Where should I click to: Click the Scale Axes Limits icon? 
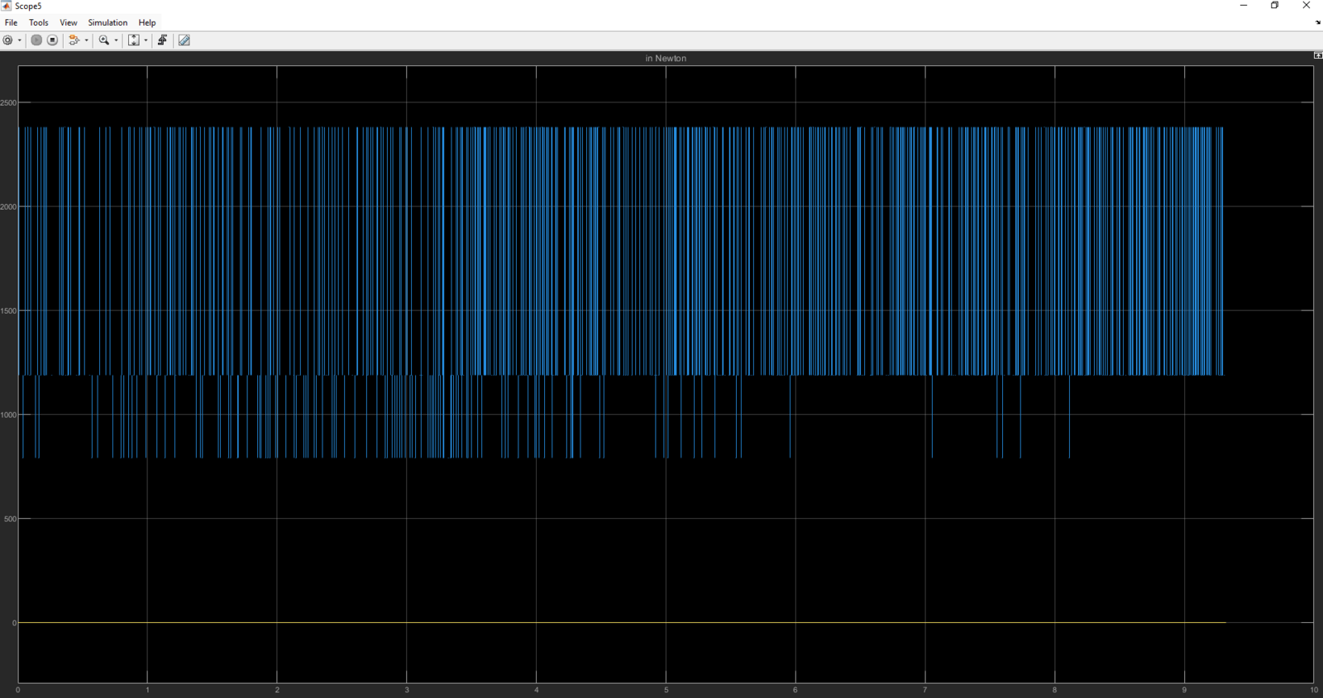(134, 40)
